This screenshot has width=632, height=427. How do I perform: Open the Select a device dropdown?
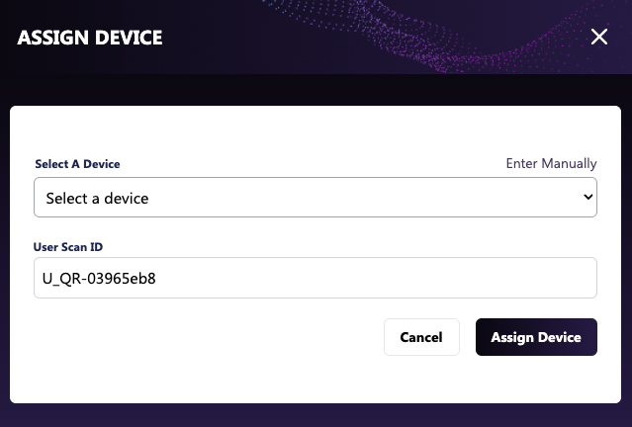click(x=315, y=198)
